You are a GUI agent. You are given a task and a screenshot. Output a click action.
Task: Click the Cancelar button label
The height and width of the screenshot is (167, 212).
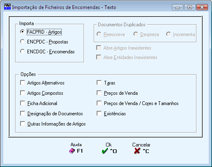click(141, 145)
